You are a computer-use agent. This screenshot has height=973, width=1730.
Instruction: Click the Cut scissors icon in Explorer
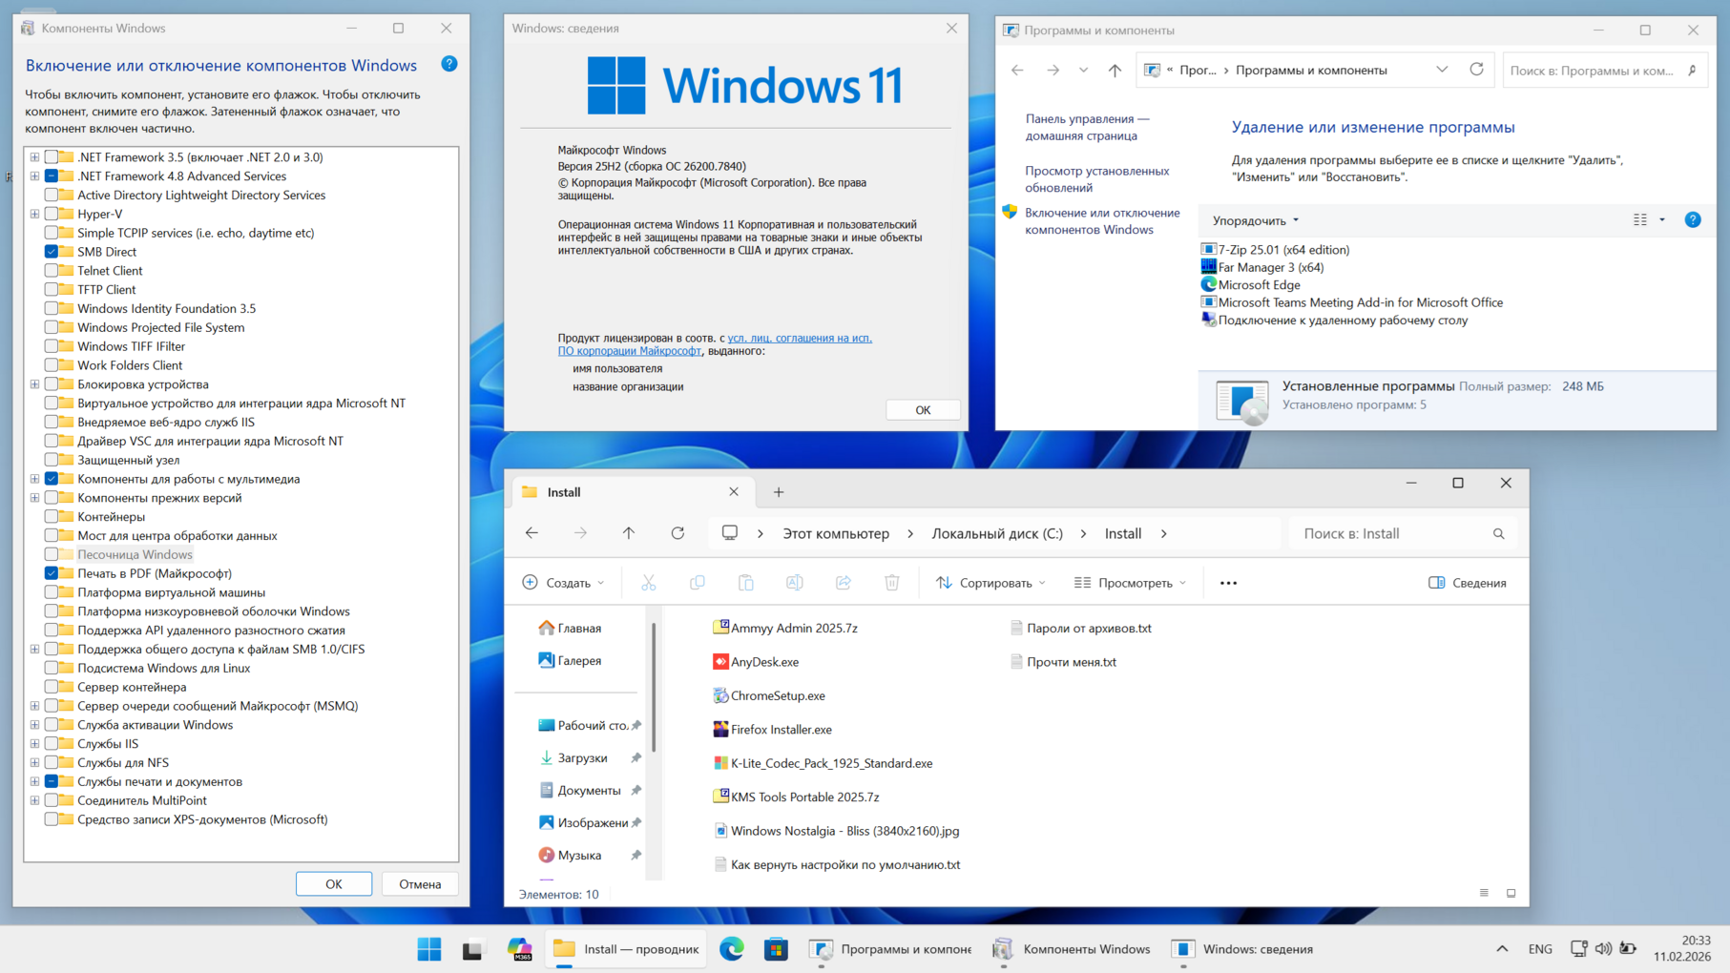(649, 583)
